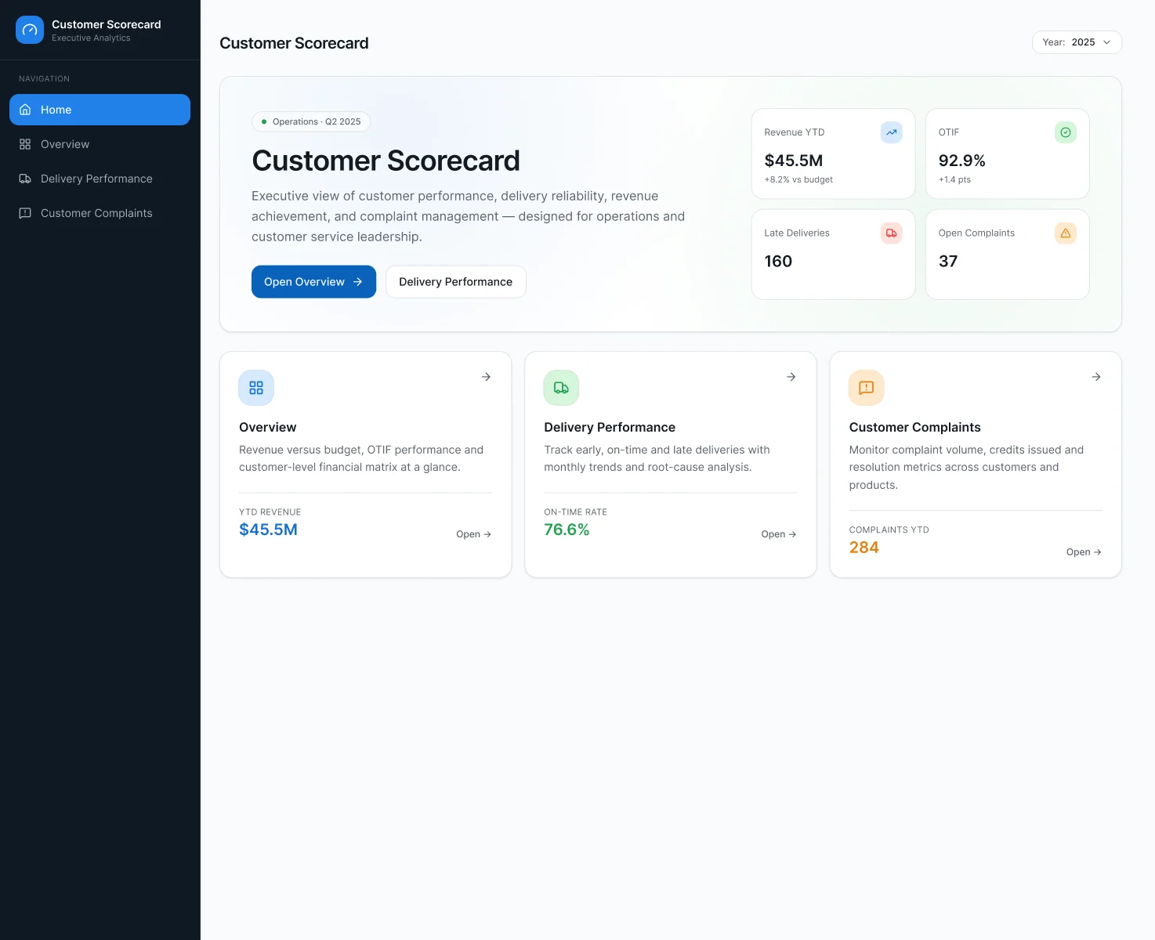Viewport: 1155px width, 940px height.
Task: Open Delivery Performance from the sidebar
Action: pyautogui.click(x=100, y=179)
